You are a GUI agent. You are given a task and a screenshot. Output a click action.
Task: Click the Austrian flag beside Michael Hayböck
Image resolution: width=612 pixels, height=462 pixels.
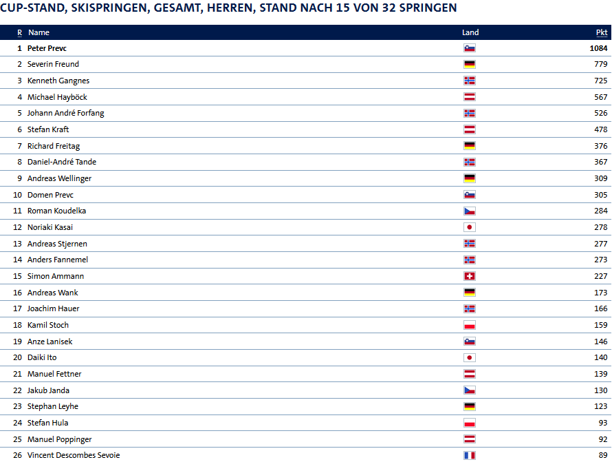[469, 97]
